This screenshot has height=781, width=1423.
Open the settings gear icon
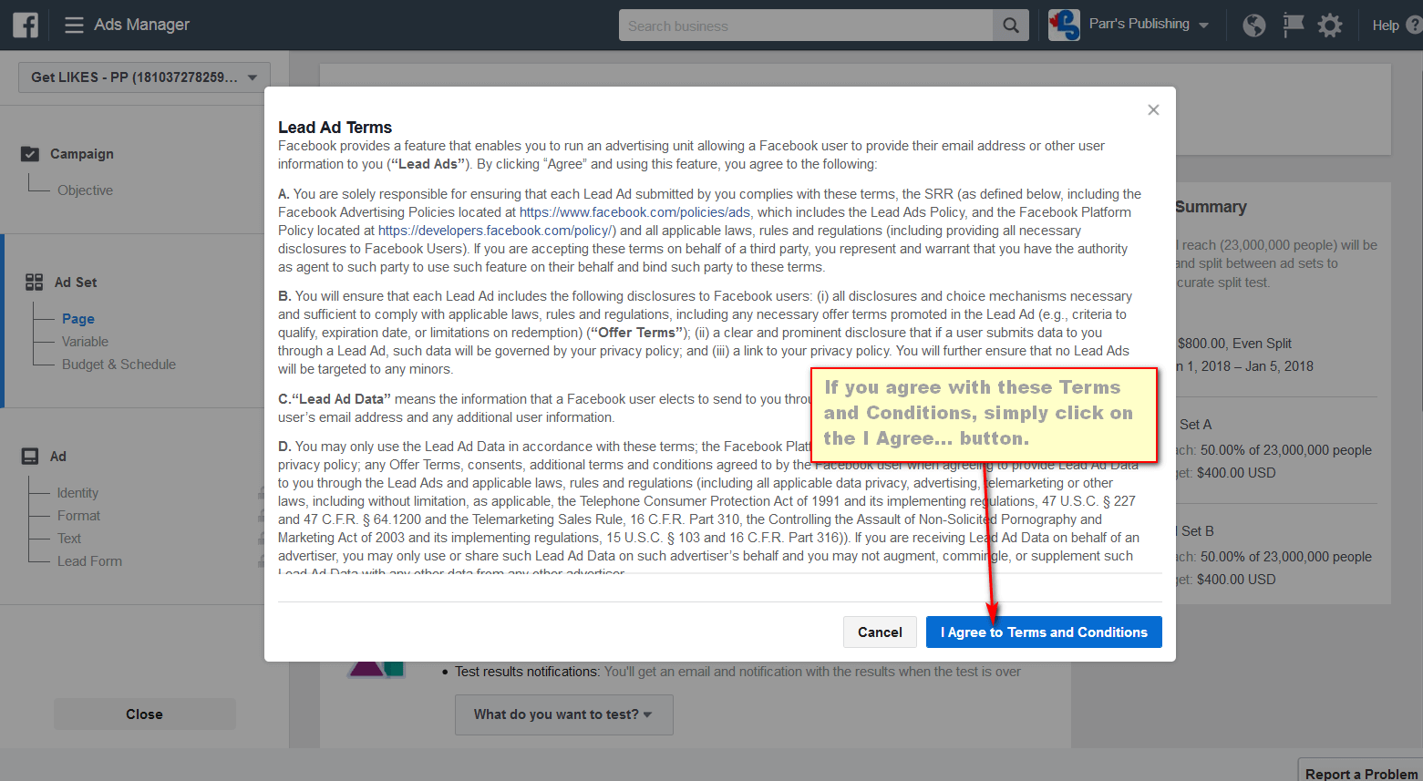(x=1330, y=26)
